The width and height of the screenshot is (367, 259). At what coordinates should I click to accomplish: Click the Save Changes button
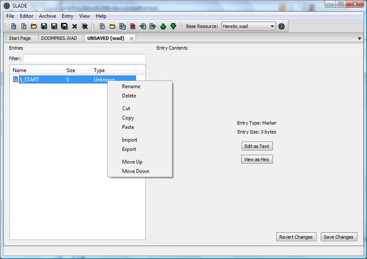pyautogui.click(x=338, y=237)
